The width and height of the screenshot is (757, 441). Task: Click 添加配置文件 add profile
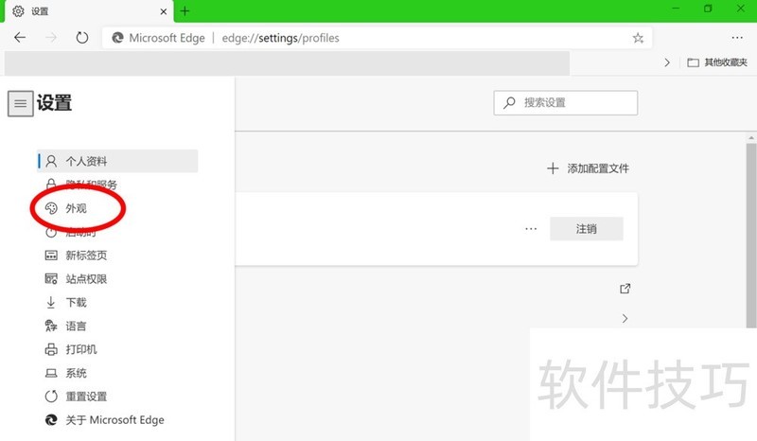(589, 168)
